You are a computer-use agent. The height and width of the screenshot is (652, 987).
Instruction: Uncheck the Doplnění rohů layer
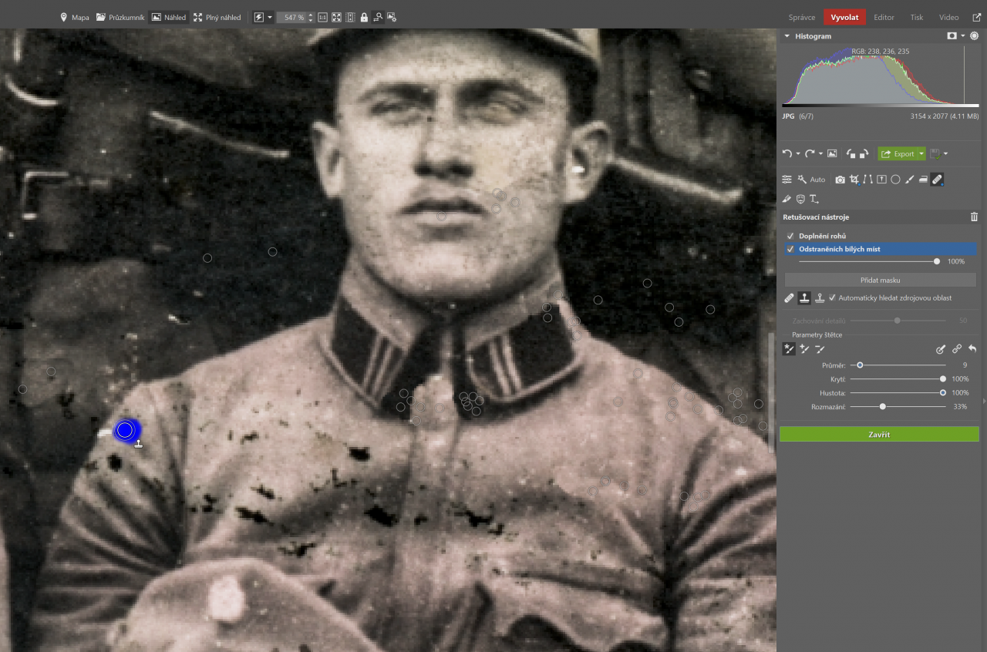[x=790, y=236]
